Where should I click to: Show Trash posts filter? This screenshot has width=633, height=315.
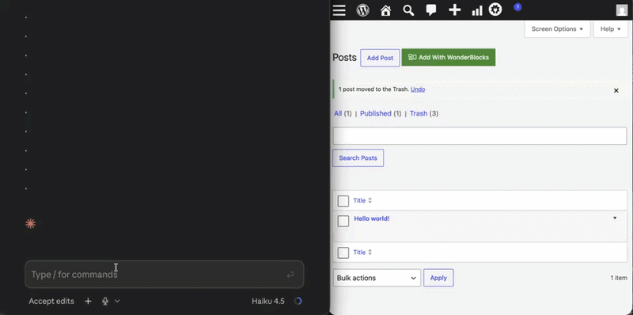[x=419, y=113]
